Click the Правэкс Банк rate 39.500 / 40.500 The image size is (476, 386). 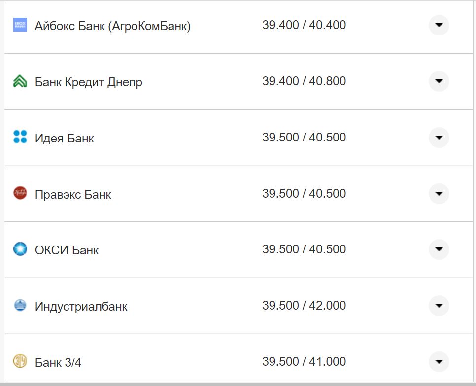304,194
